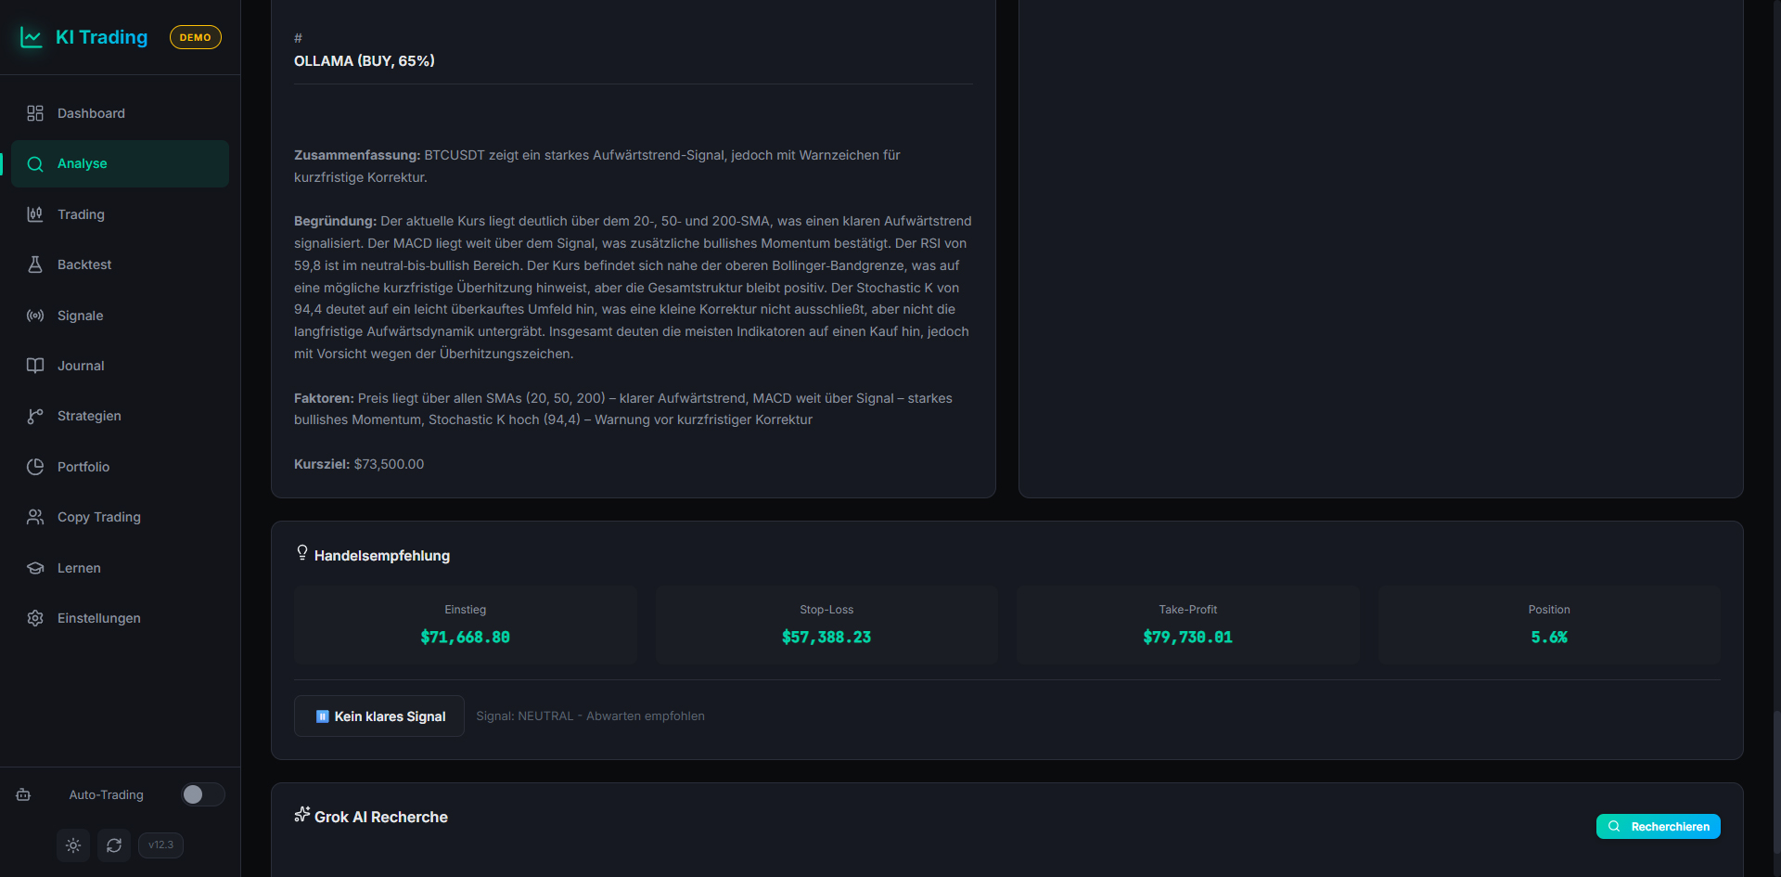The height and width of the screenshot is (877, 1781).
Task: Enable the Auto-Trading switch
Action: click(203, 794)
